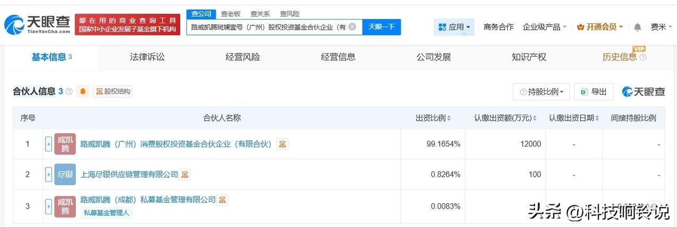Screen dimensions: 677x227
Task: Select the 查老板 search tab
Action: (231, 14)
